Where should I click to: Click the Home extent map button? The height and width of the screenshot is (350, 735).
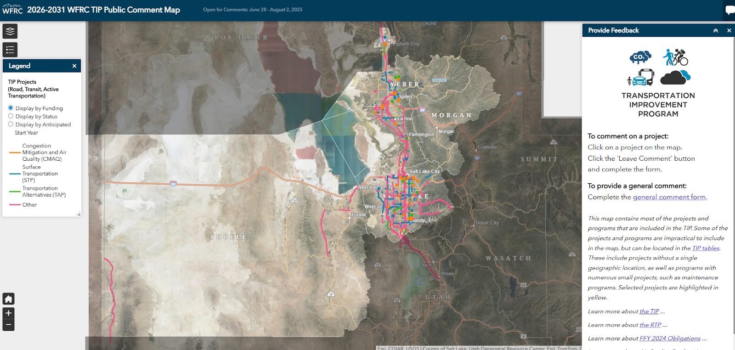click(x=8, y=299)
